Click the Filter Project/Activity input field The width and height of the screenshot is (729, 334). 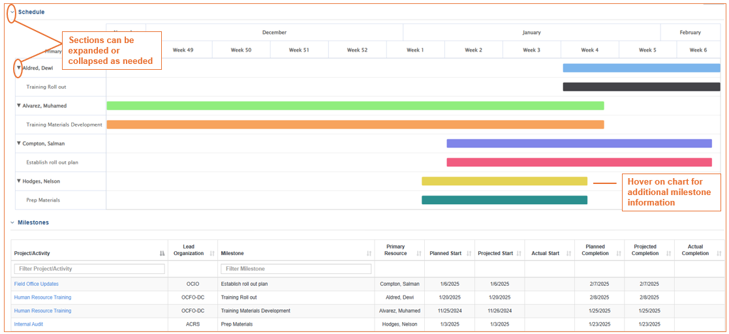[x=89, y=269]
